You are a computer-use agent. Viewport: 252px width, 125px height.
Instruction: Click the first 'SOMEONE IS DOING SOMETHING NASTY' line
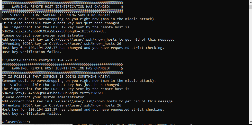[56, 15]
